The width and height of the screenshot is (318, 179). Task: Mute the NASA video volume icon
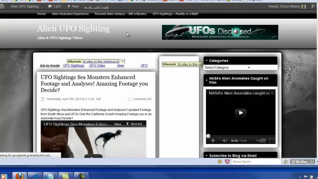pyautogui.click(x=225, y=141)
